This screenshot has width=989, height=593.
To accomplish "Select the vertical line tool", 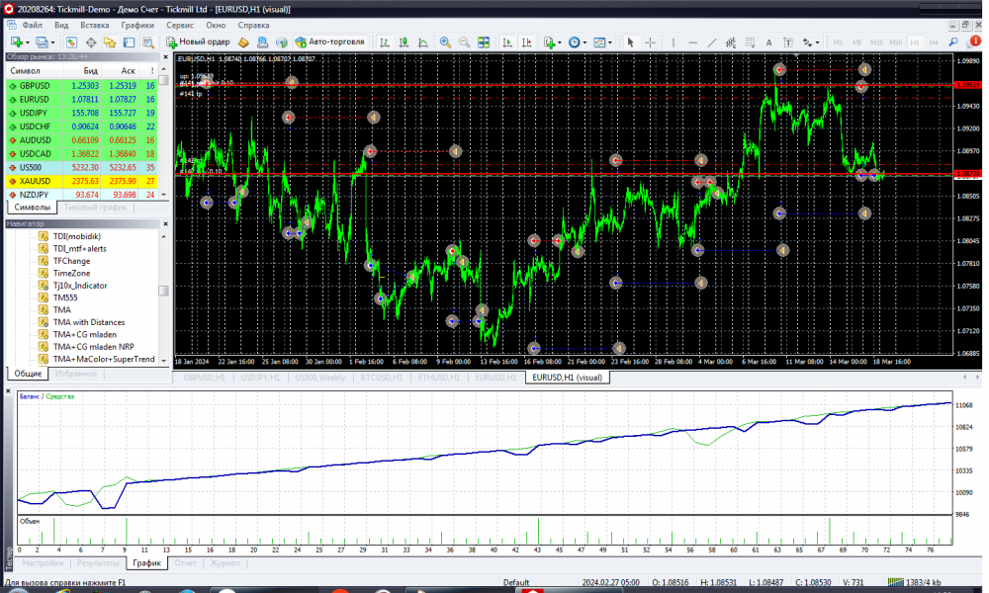I will pyautogui.click(x=673, y=42).
